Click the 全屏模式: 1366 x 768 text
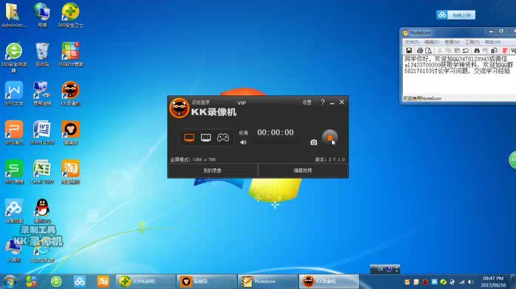Image resolution: width=516 pixels, height=289 pixels. pos(193,159)
